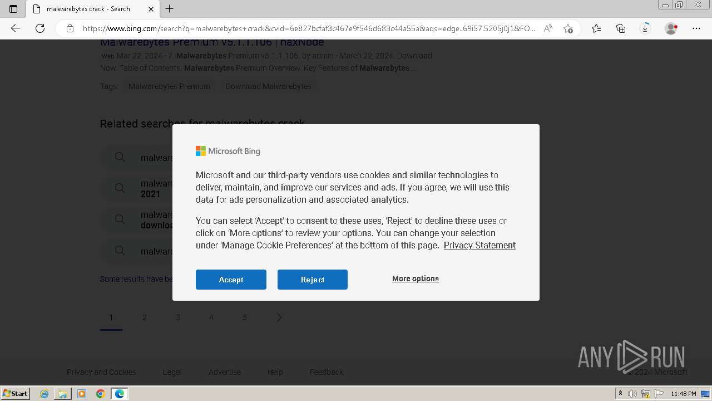The width and height of the screenshot is (712, 401).
Task: Open Feedback footer link
Action: point(327,372)
